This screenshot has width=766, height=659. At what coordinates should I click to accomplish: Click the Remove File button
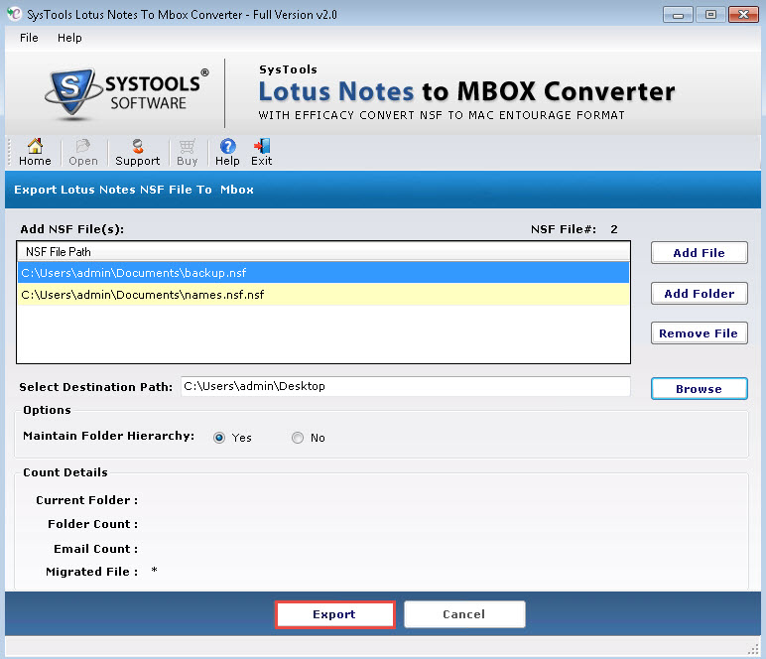point(700,333)
